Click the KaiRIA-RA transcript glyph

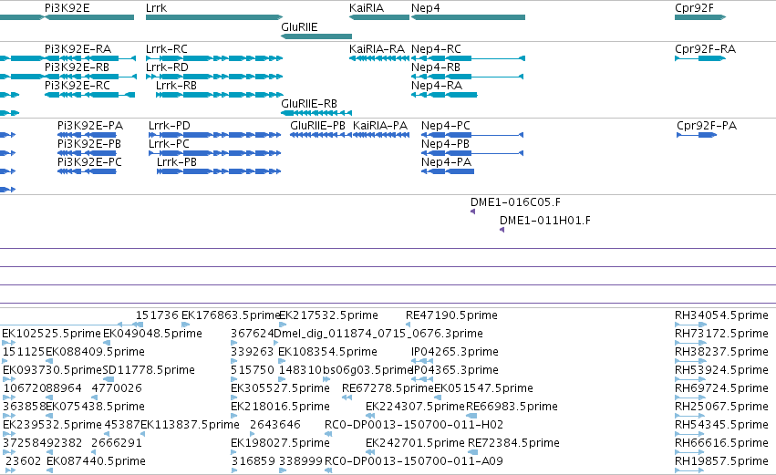379,58
